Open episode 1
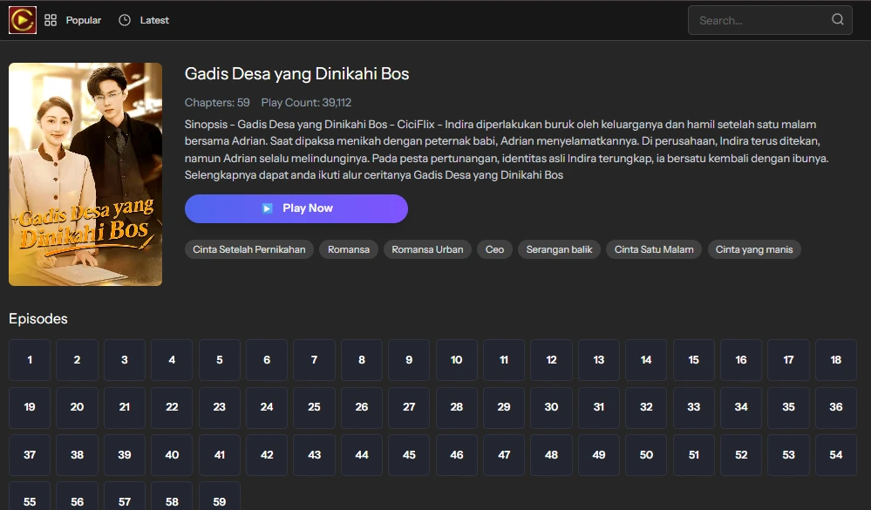 click(x=29, y=359)
